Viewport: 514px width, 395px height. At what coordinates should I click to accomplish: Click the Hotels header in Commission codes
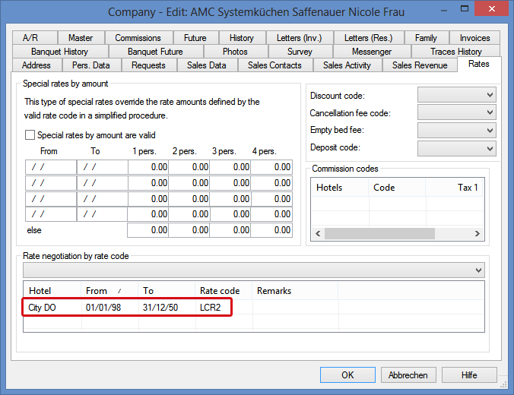click(340, 188)
